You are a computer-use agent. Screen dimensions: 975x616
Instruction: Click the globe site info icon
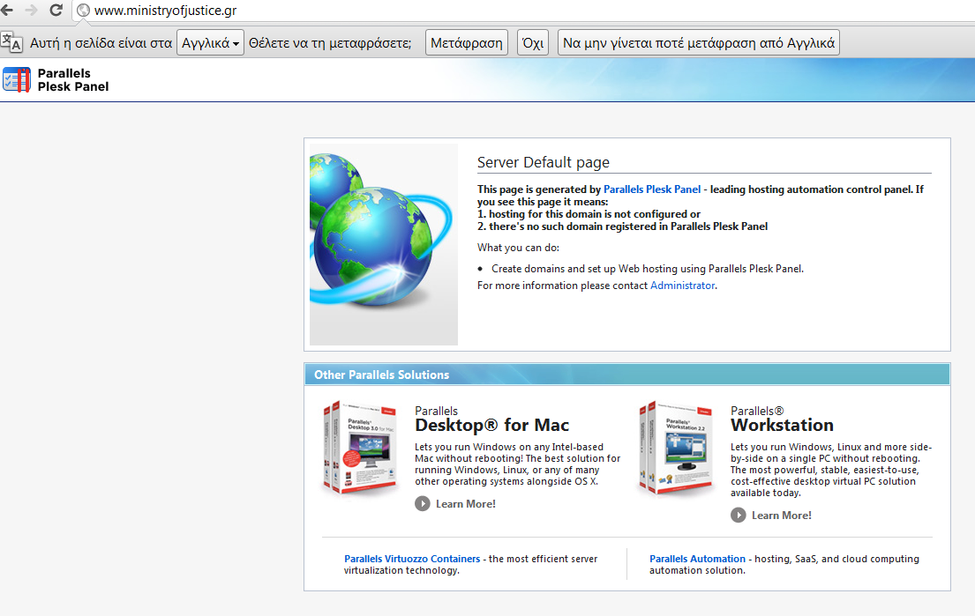tap(84, 11)
